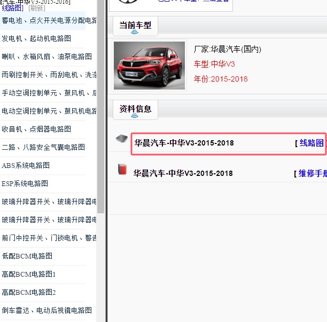The image size is (327, 322).
Task: Open 发电机、起动机电路图
Action: click(36, 38)
